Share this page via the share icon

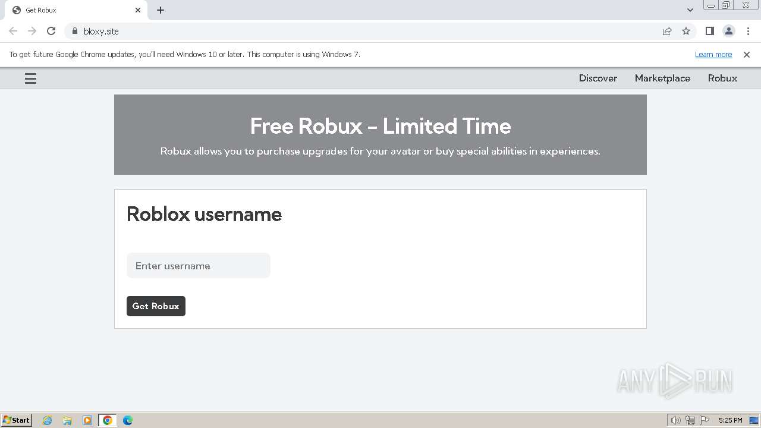click(667, 31)
